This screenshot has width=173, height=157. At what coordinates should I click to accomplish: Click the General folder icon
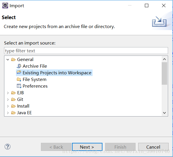click(13, 60)
